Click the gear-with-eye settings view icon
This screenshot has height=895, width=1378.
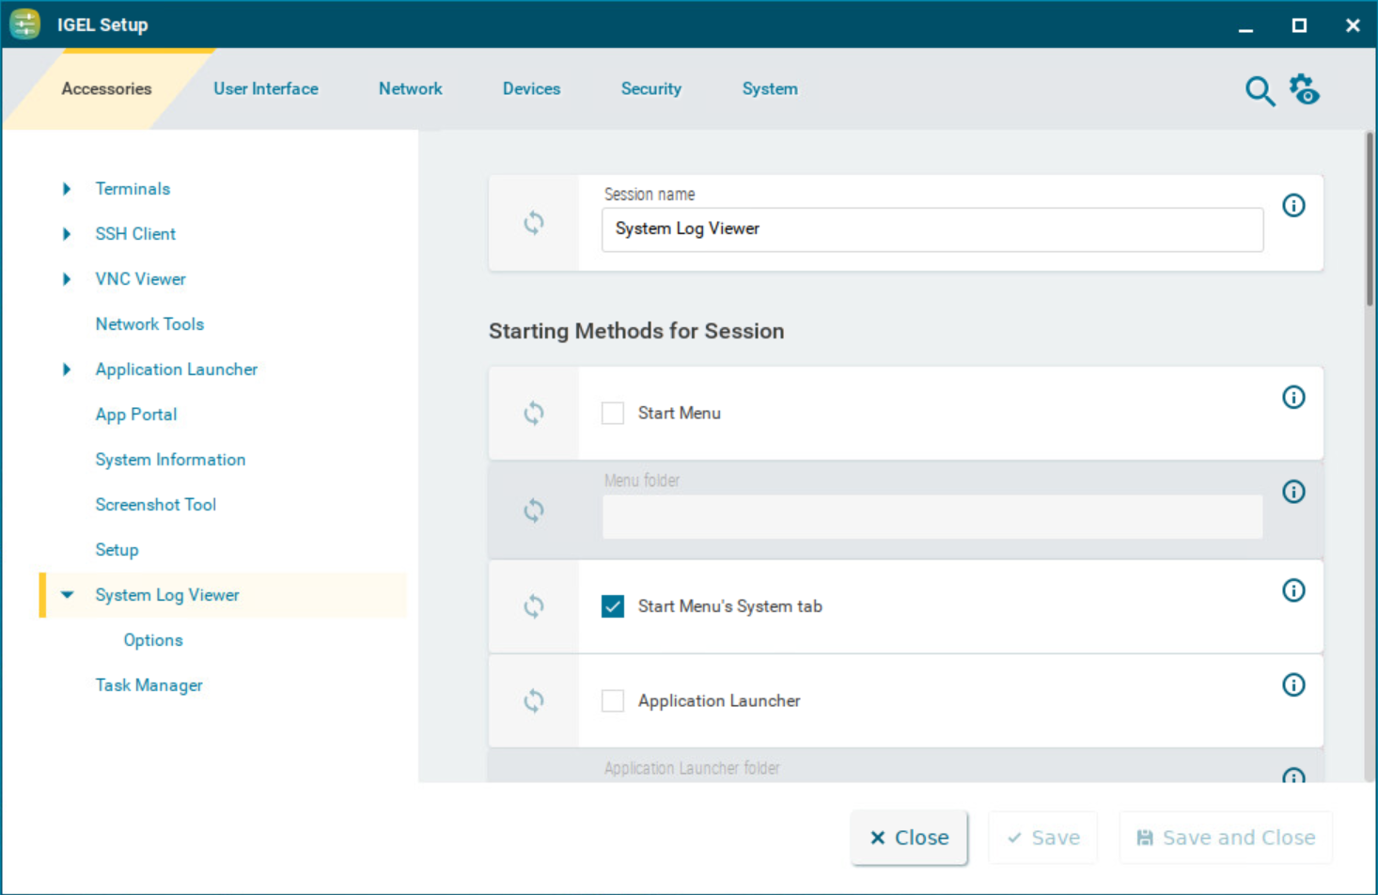point(1304,90)
